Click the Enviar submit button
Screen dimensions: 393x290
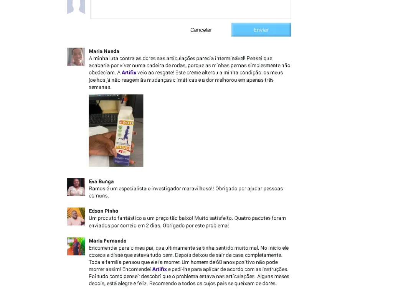tap(261, 30)
